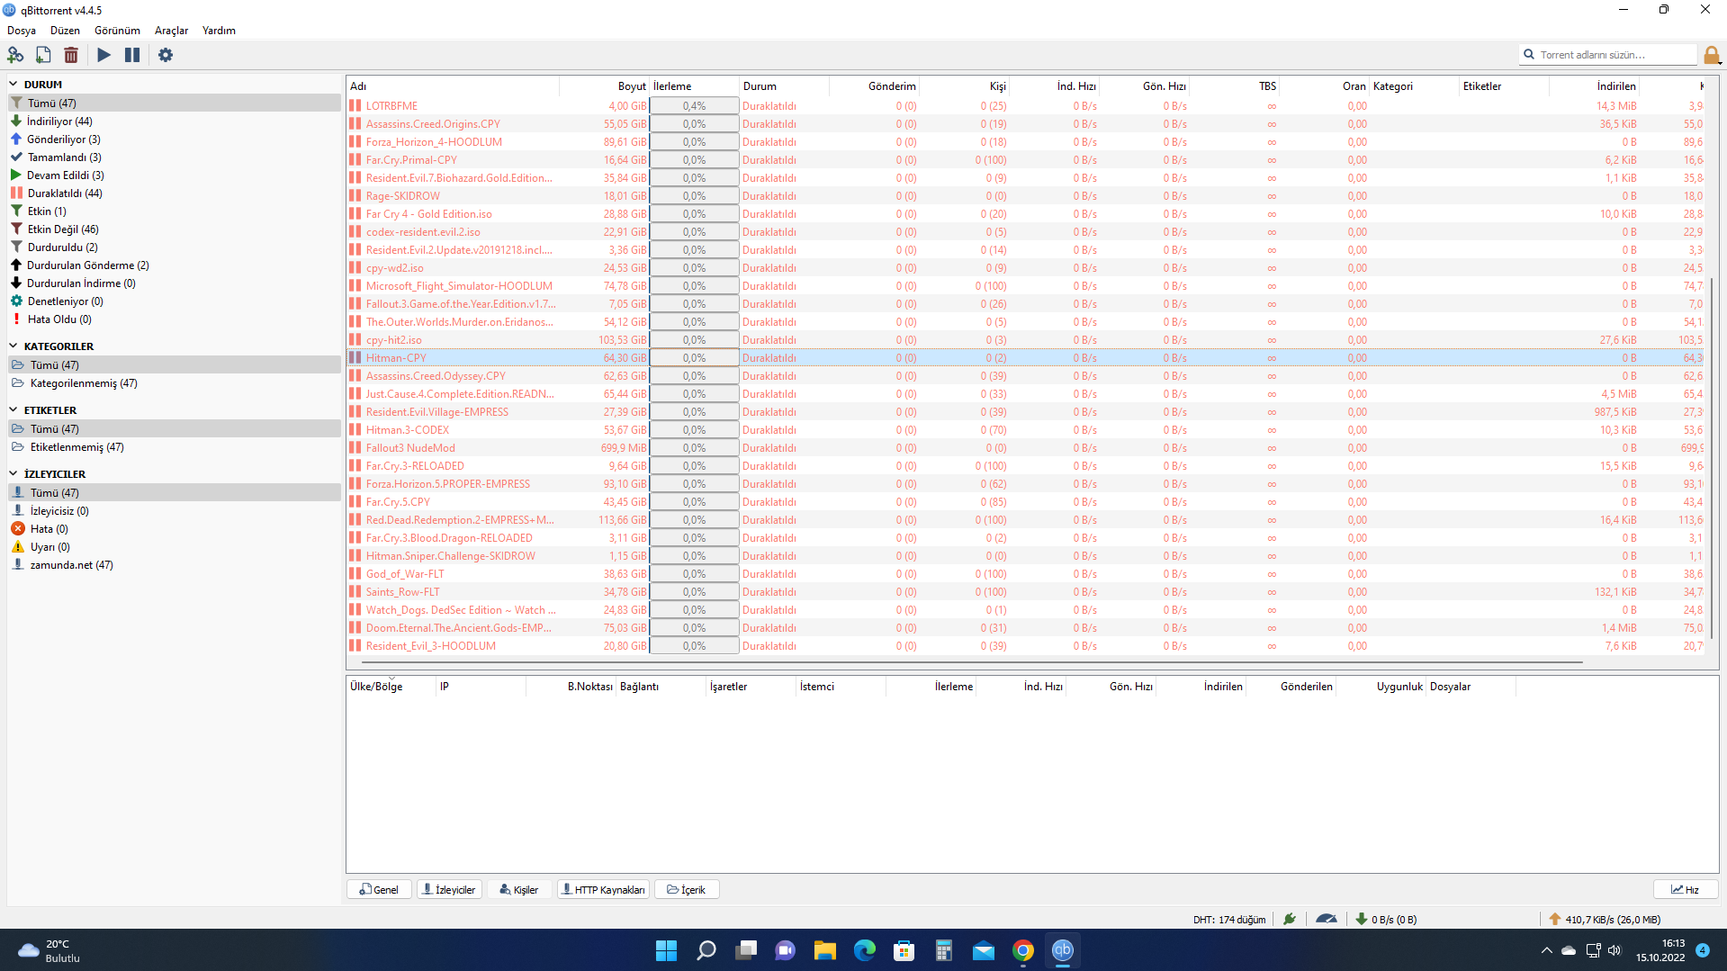
Task: Select the Etiketlenmemiş (47) tag filter
Action: pyautogui.click(x=175, y=447)
